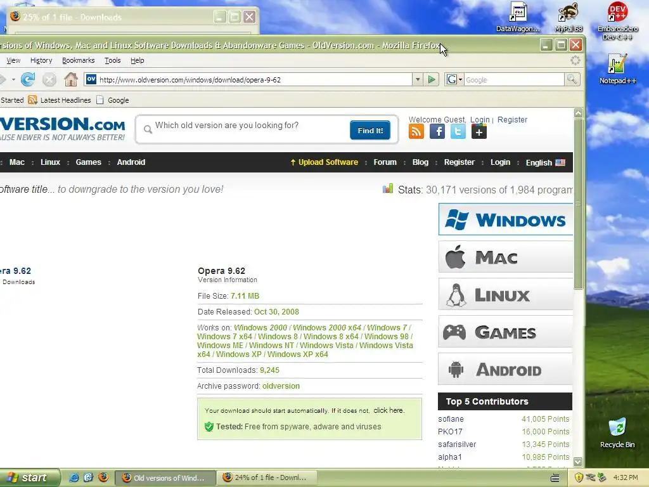Viewport: 649px width, 487px height.
Task: Click the Recycle Bin desktop icon
Action: [x=617, y=432]
